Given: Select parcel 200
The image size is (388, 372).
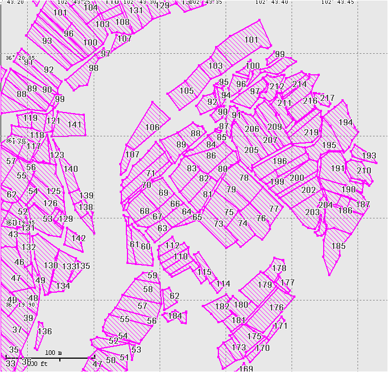Looking at the screenshot, I should 297,178.
